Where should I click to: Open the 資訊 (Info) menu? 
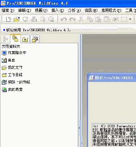[91, 11]
